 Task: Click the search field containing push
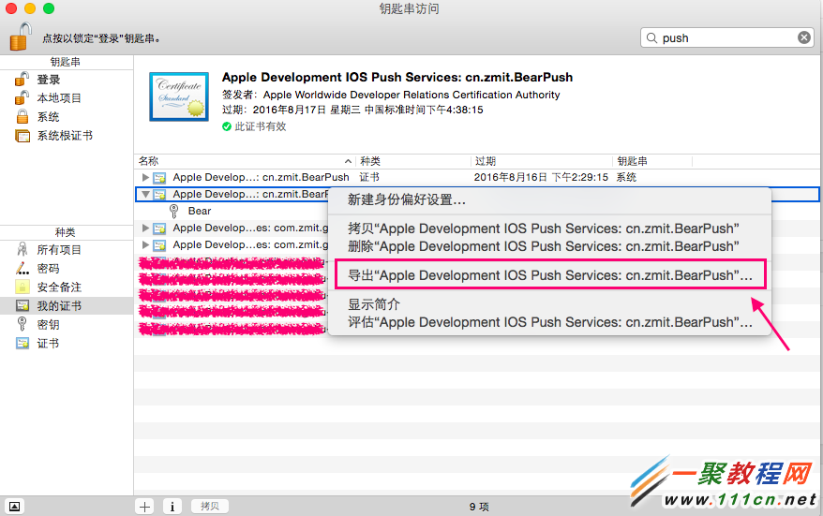point(722,37)
